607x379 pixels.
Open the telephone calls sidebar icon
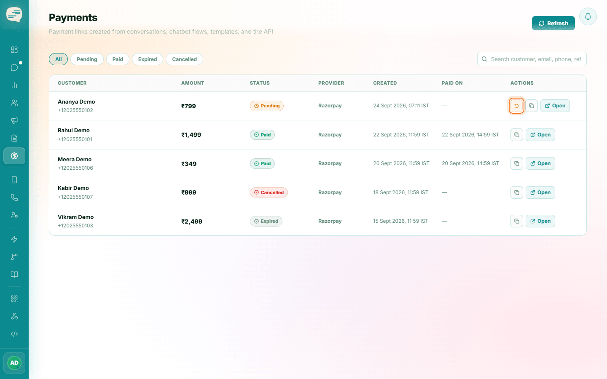(14, 198)
